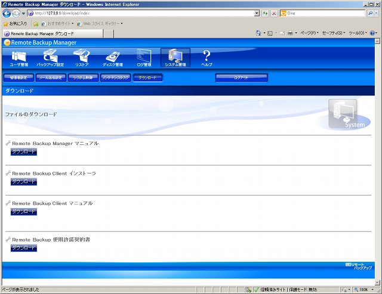Click the Remote Backup Manager logo icon
The image size is (382, 294).
click(7, 42)
